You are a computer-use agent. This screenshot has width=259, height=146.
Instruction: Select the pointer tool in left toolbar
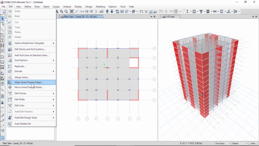tap(2, 19)
